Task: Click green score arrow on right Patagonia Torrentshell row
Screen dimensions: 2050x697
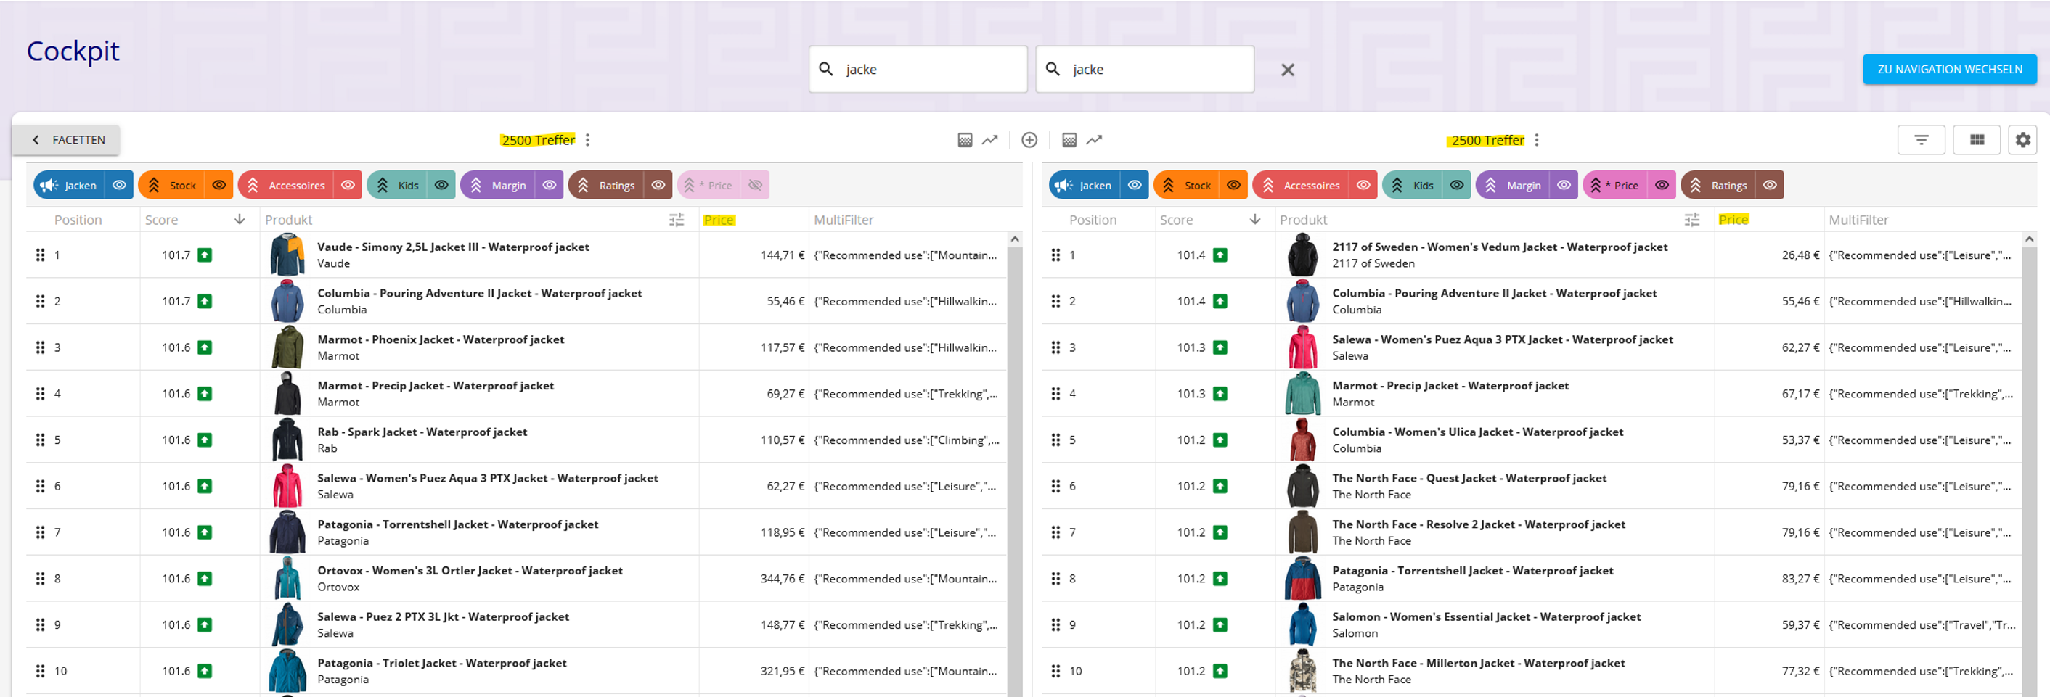Action: 1220,579
